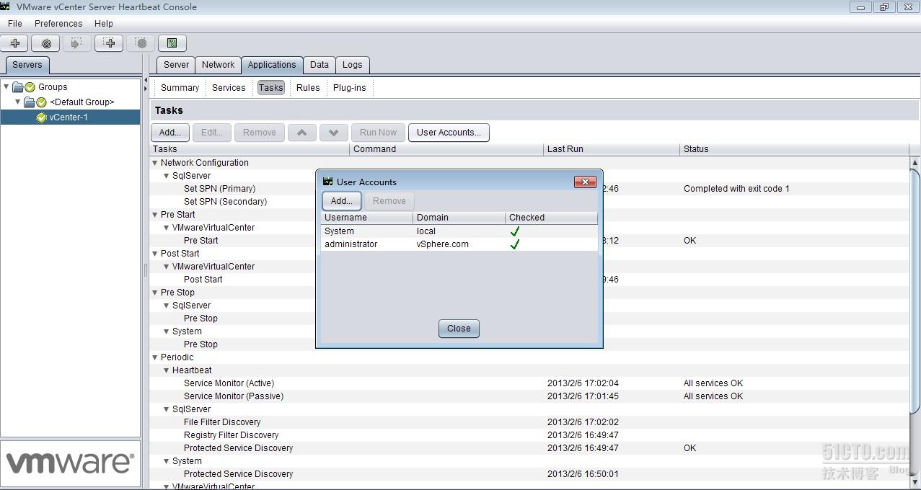Switch to the Data tab
The width and height of the screenshot is (921, 490).
(320, 65)
